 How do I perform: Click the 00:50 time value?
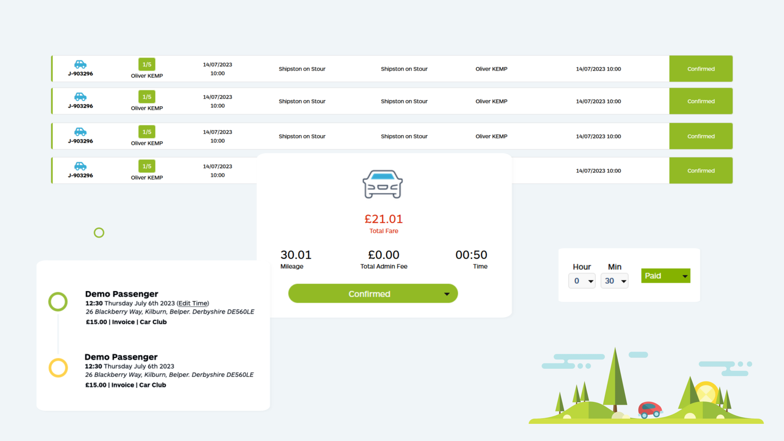click(471, 255)
